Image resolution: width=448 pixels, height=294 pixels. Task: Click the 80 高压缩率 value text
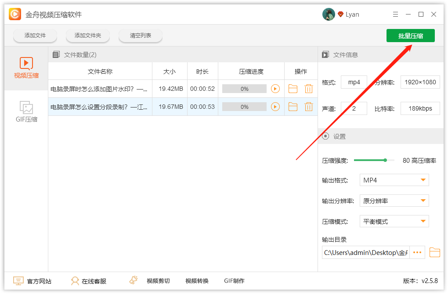419,161
